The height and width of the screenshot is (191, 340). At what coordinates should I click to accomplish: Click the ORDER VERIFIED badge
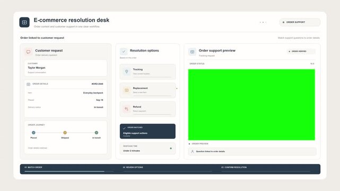coord(301,51)
